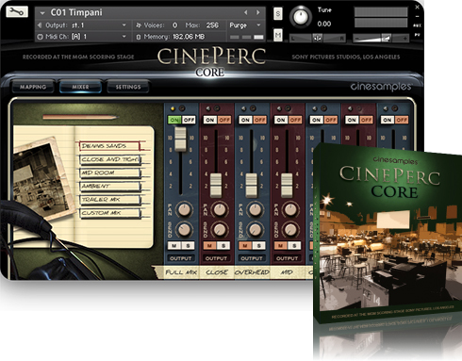Image resolution: width=462 pixels, height=361 pixels.
Task: Turn the Pan knob on Full Mix strip
Action: 184,210
